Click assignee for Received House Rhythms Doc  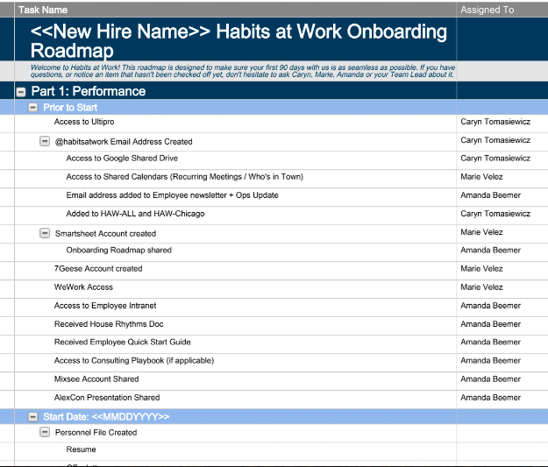pos(491,324)
